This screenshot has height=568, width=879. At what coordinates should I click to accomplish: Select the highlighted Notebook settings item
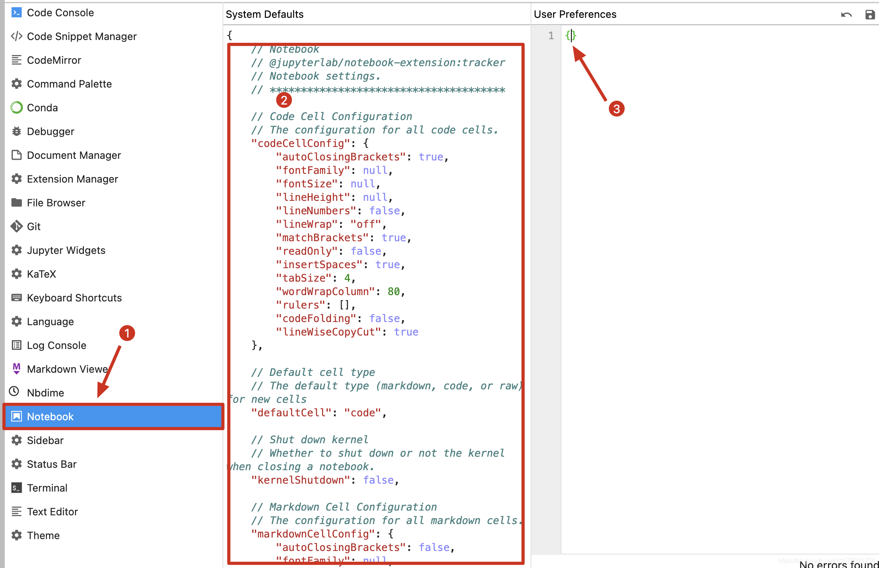click(x=50, y=417)
